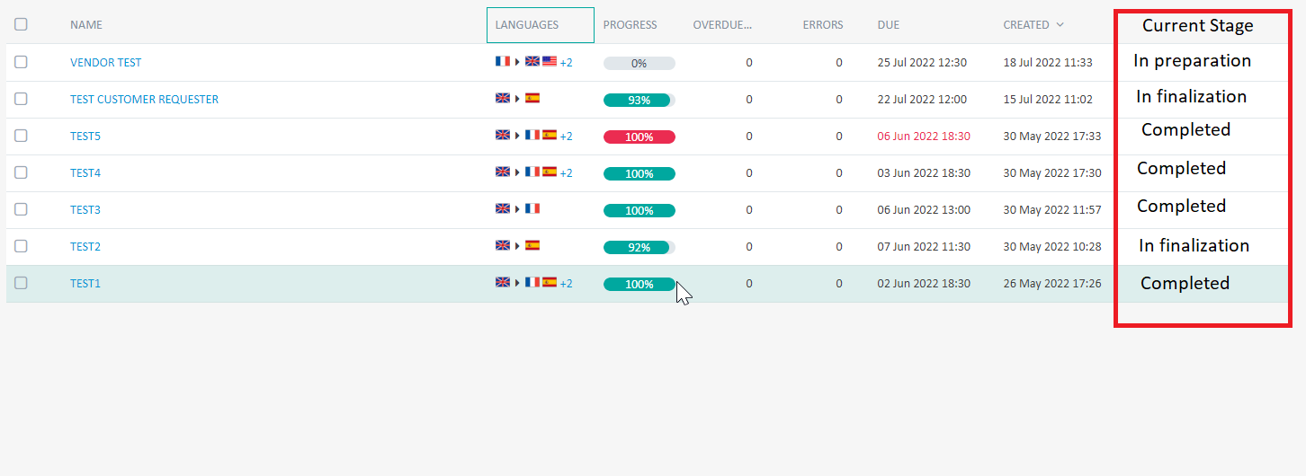
Task: Click the US flag in VENDOR TEST row
Action: [x=550, y=61]
